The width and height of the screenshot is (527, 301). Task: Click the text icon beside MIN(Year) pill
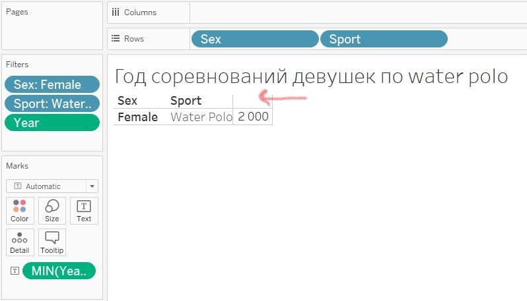15,271
